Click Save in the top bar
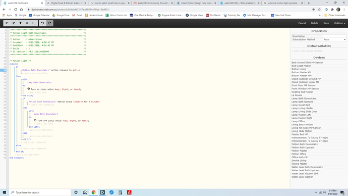Screen dimensions: 348x196 [x=326, y=23]
